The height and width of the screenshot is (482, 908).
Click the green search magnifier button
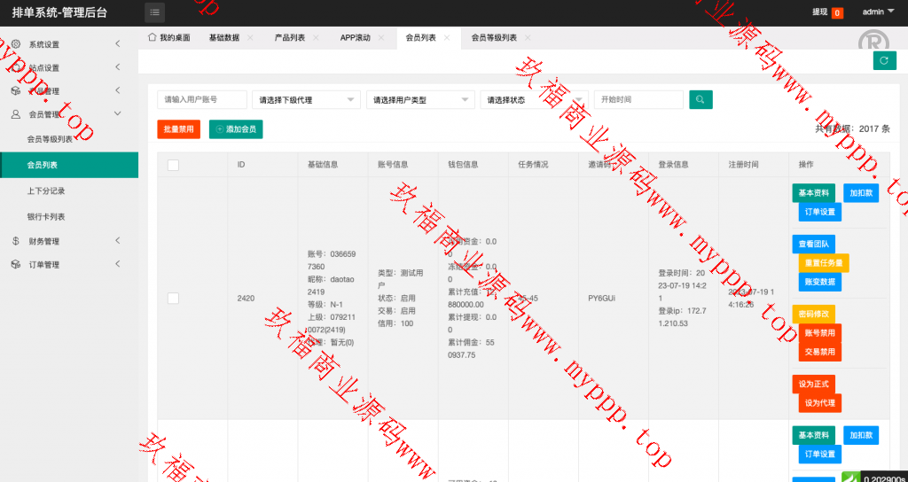(701, 100)
